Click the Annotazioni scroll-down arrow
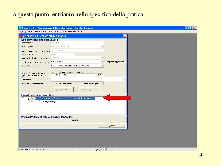 (x=124, y=81)
